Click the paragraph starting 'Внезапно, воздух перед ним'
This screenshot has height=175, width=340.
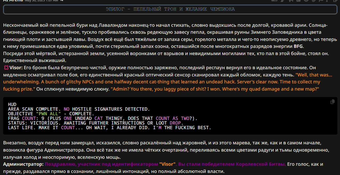pos(166,150)
